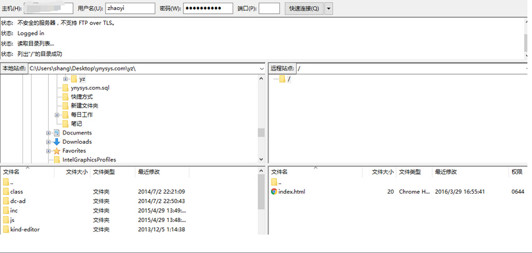The width and height of the screenshot is (532, 253).
Task: Select the dc-ad folder name
Action: [18, 201]
